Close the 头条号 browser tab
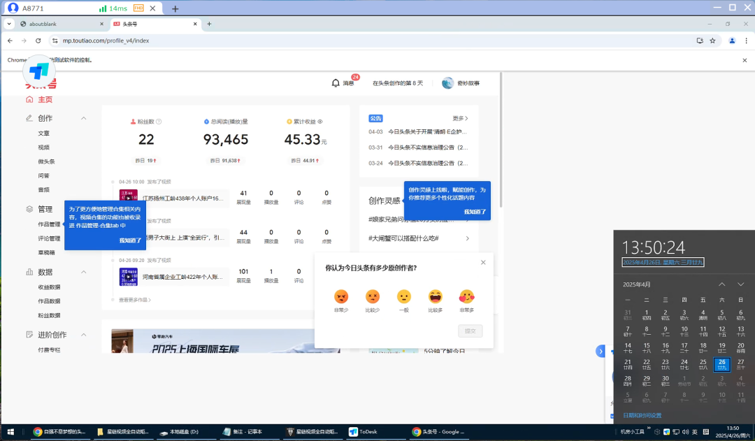 pos(195,24)
